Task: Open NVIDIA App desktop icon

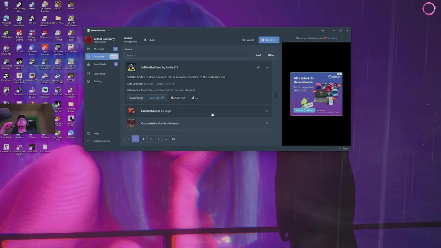Action: click(x=6, y=34)
